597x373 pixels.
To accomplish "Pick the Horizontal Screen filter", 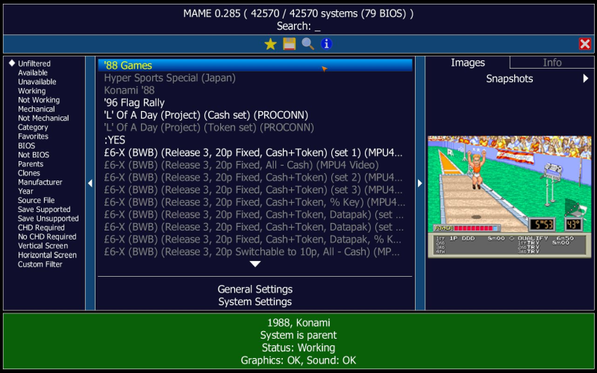I will tap(47, 255).
